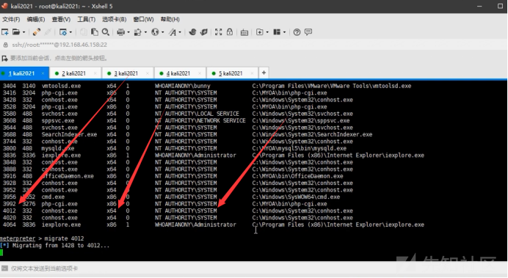
Task: Click the Disconnect toolbar icon
Action: [x=48, y=32]
